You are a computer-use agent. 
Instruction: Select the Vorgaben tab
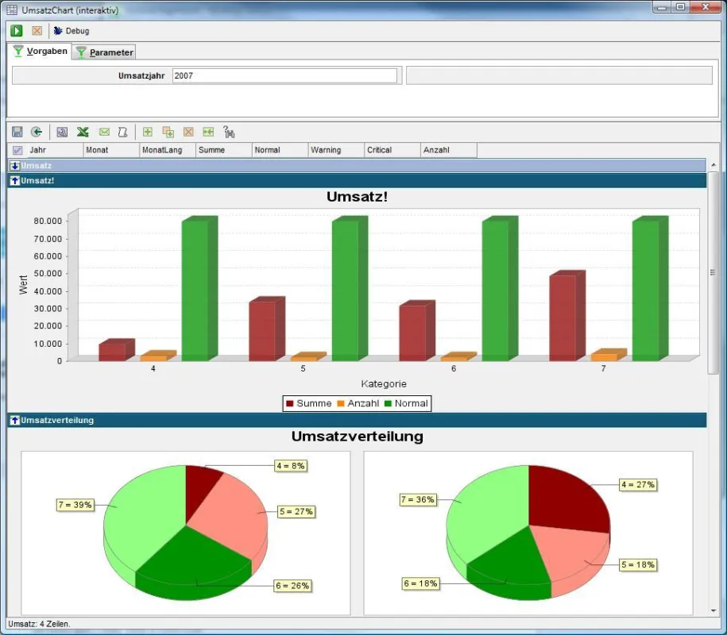(40, 51)
